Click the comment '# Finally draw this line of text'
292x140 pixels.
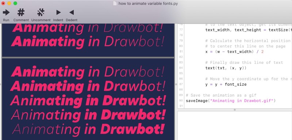tap(244, 63)
